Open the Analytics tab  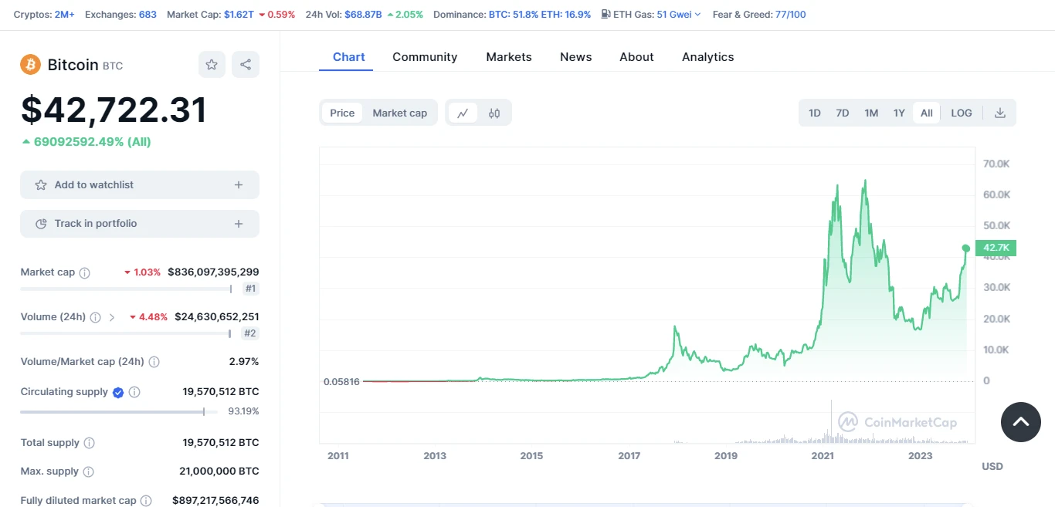tap(708, 57)
